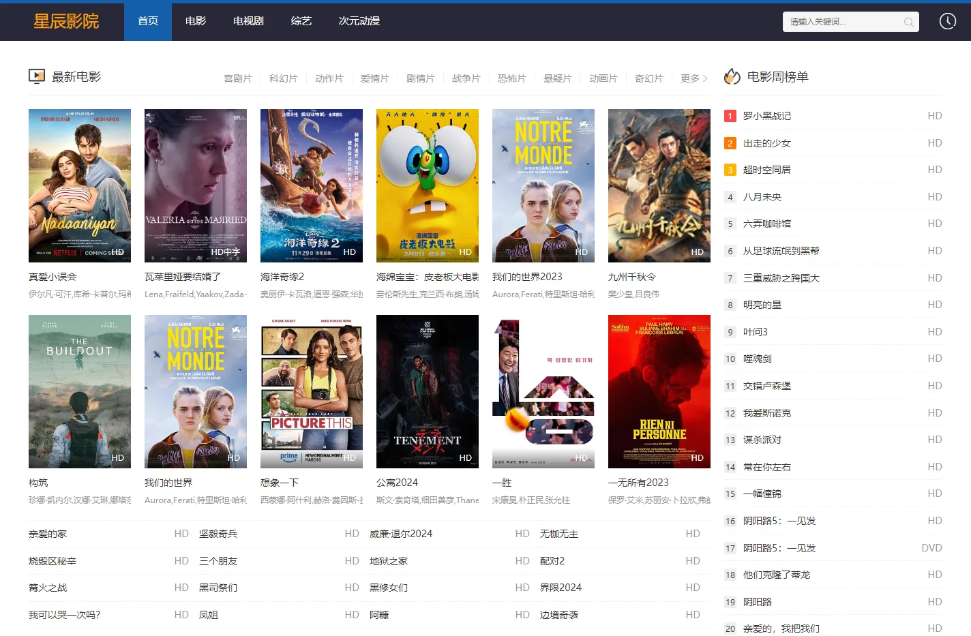Filter by 悬疑片 genre
This screenshot has width=971, height=636.
point(558,78)
